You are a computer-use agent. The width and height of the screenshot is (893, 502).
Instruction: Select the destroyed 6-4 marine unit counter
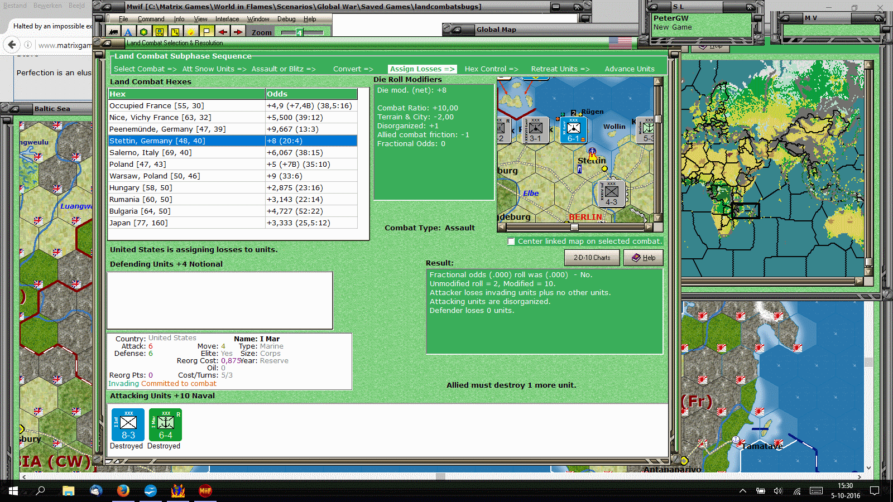(x=166, y=425)
